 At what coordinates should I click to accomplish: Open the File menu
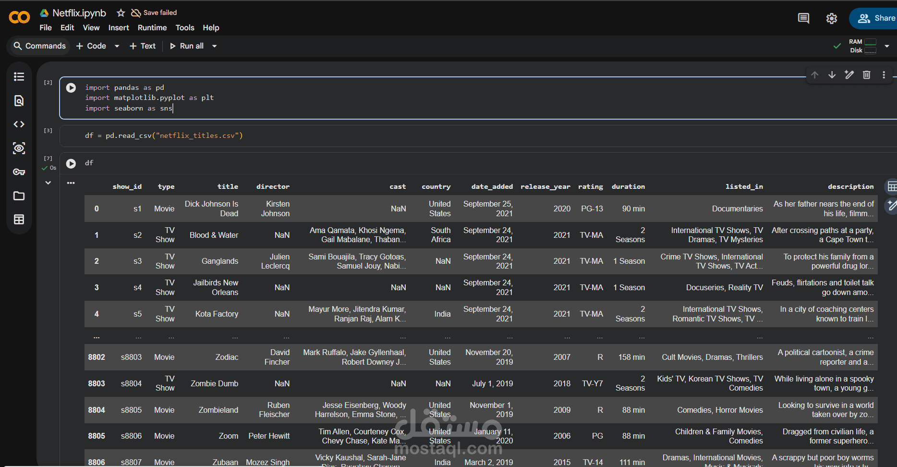[46, 28]
